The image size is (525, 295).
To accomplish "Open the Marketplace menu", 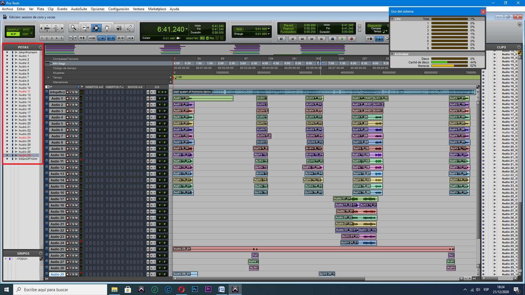I will [157, 9].
